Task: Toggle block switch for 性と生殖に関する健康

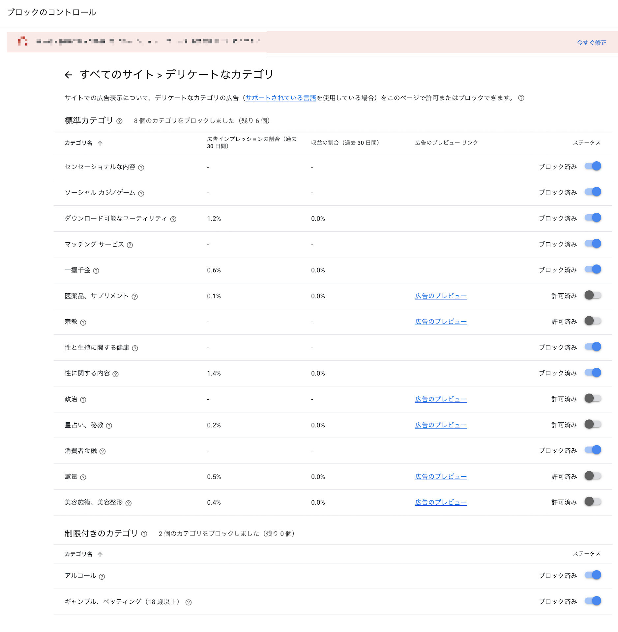Action: point(593,347)
